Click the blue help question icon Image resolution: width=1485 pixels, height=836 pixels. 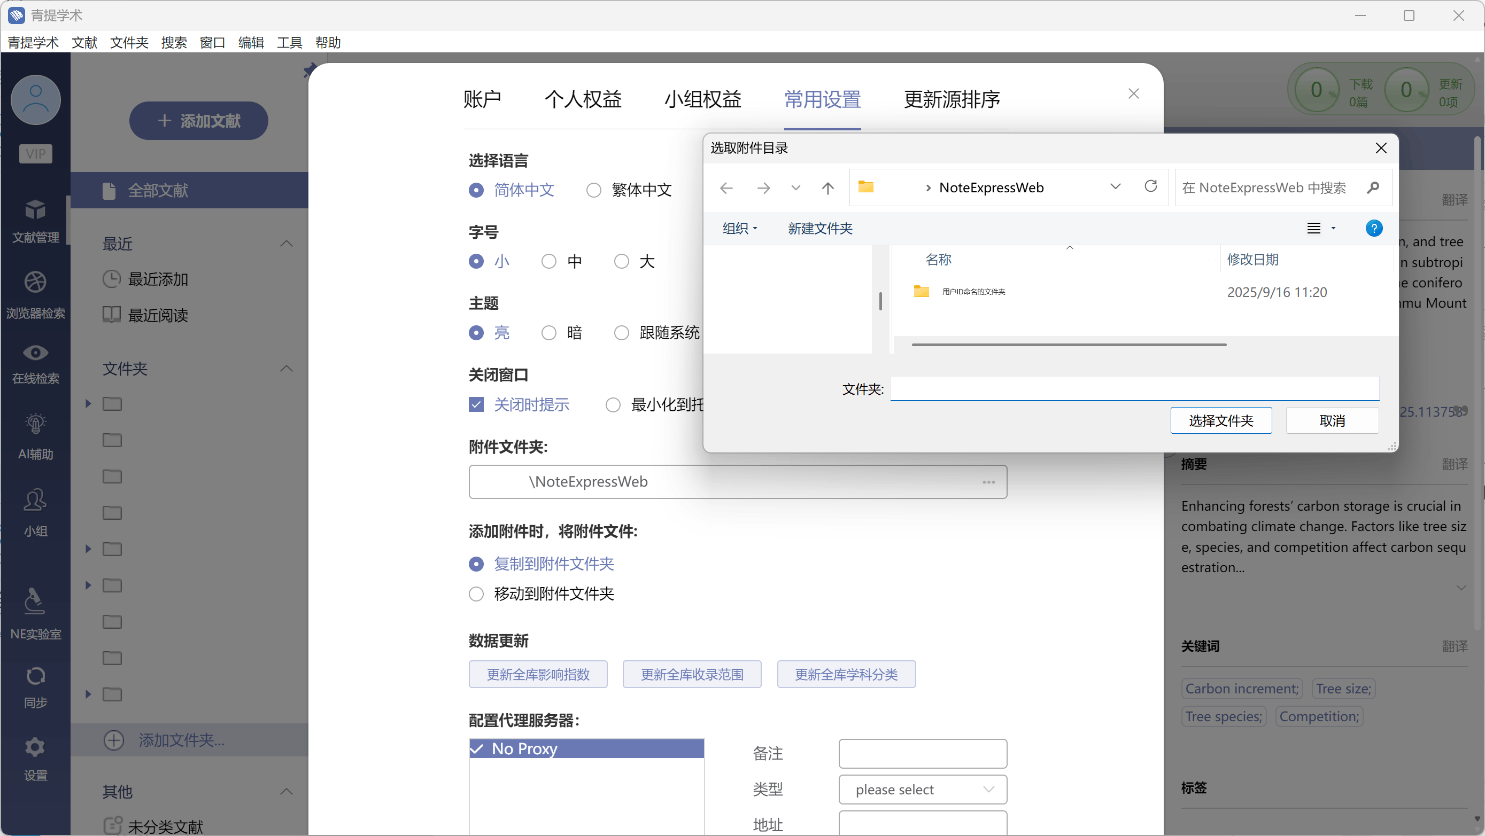1374,229
